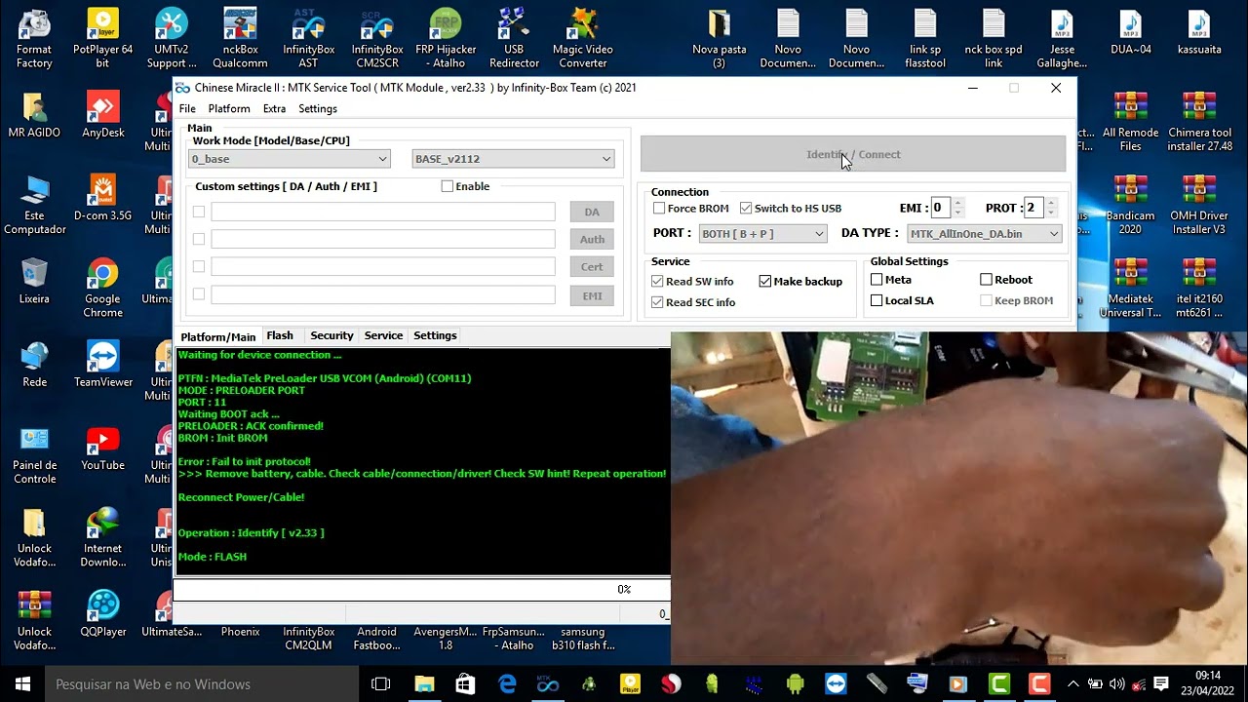Open Painel de Controle desktop icon
The height and width of the screenshot is (702, 1248).
point(34,455)
